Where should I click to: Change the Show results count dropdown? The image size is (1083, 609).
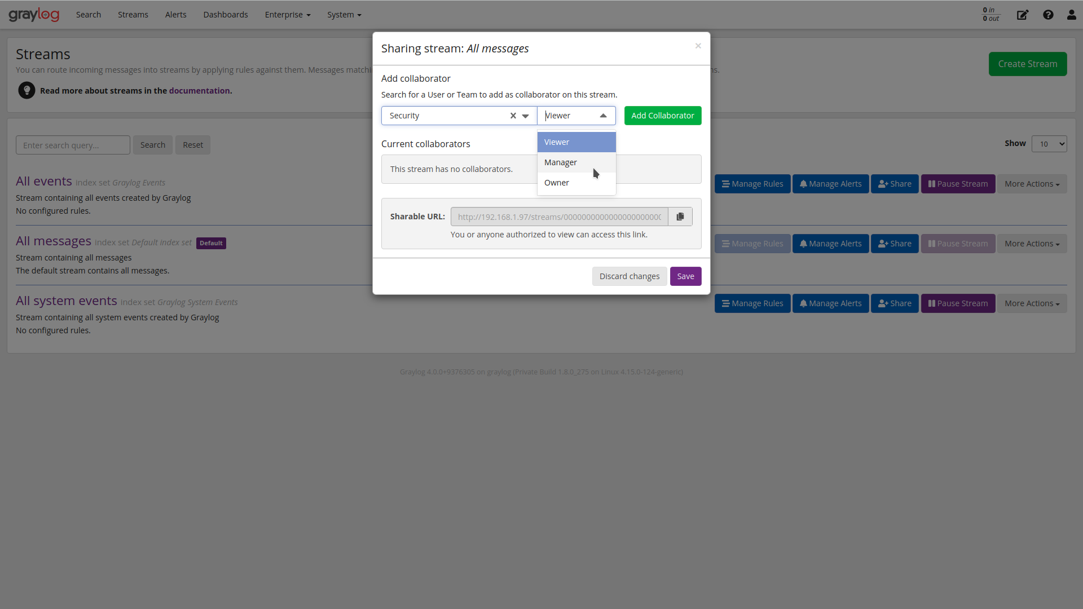coord(1049,144)
